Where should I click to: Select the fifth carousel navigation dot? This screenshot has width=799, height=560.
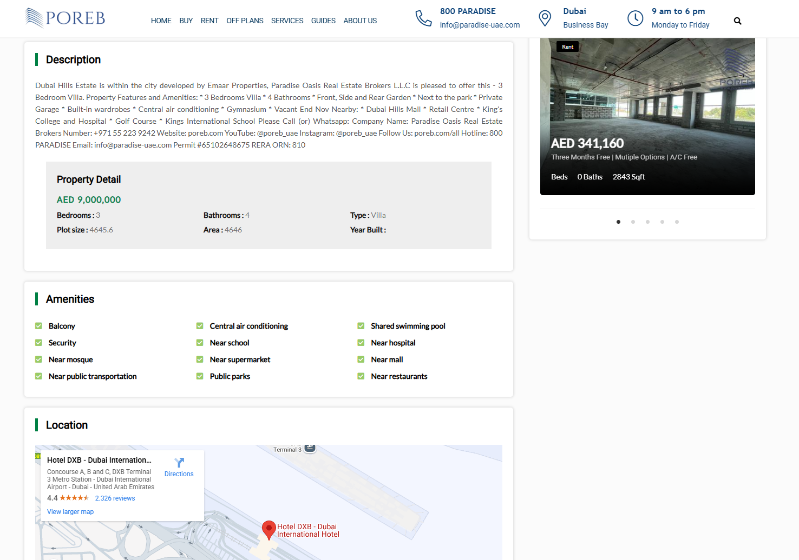tap(677, 222)
